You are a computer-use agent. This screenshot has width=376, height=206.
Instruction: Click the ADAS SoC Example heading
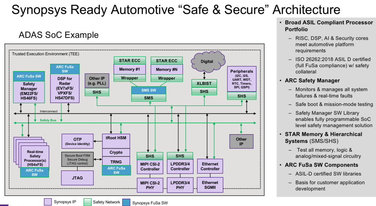coord(59,35)
